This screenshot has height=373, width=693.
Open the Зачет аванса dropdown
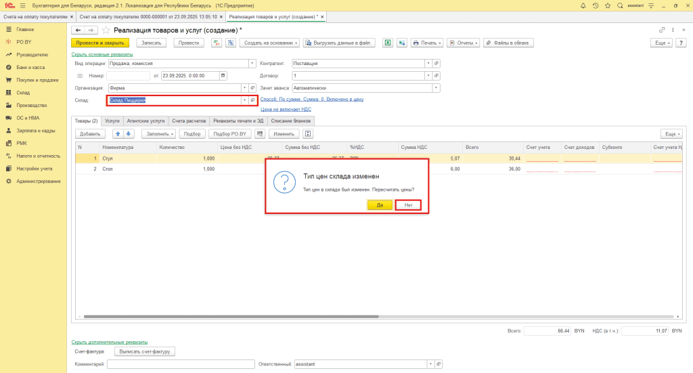click(435, 88)
